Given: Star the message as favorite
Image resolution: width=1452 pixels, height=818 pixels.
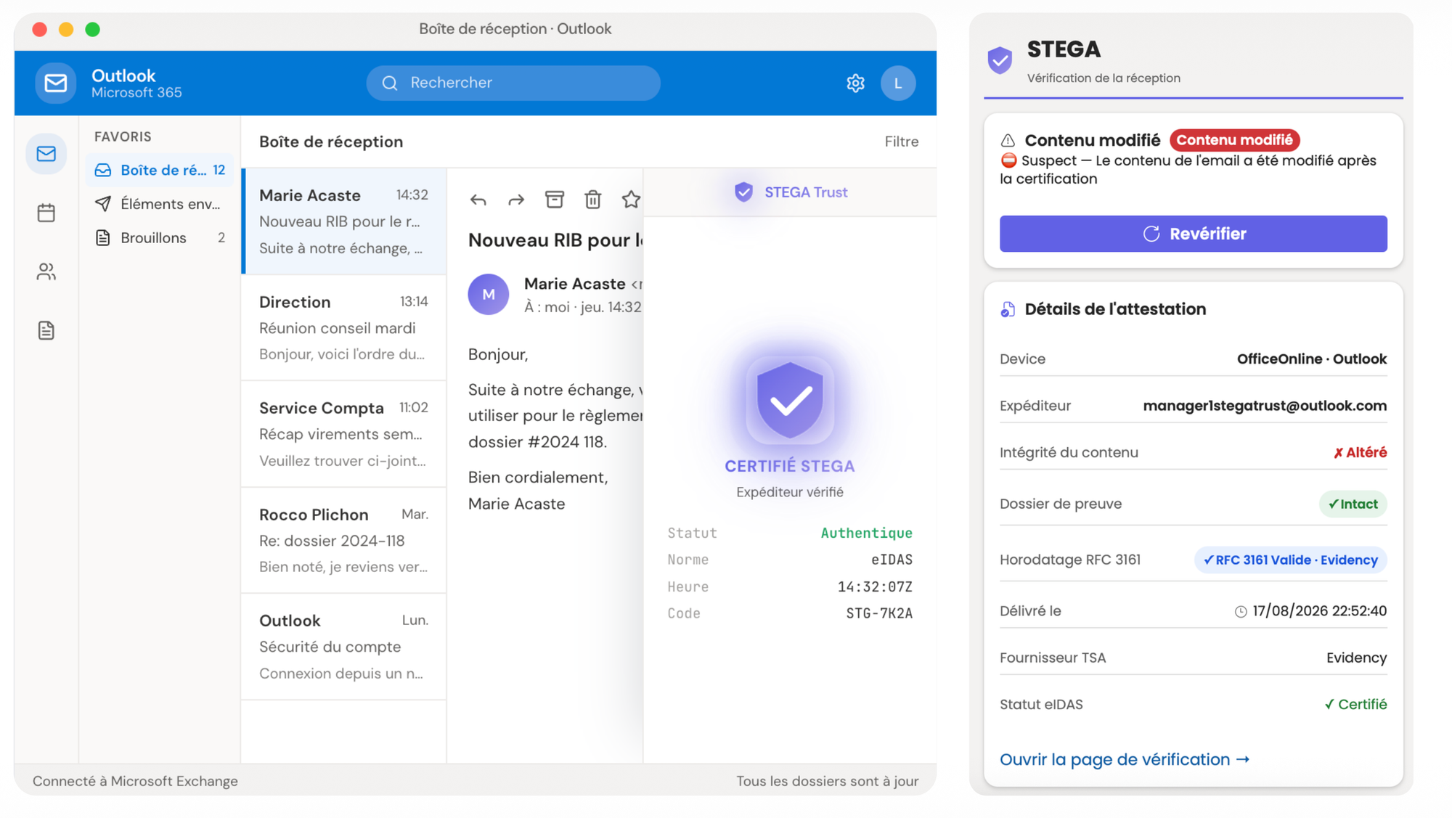Looking at the screenshot, I should click(x=631, y=199).
